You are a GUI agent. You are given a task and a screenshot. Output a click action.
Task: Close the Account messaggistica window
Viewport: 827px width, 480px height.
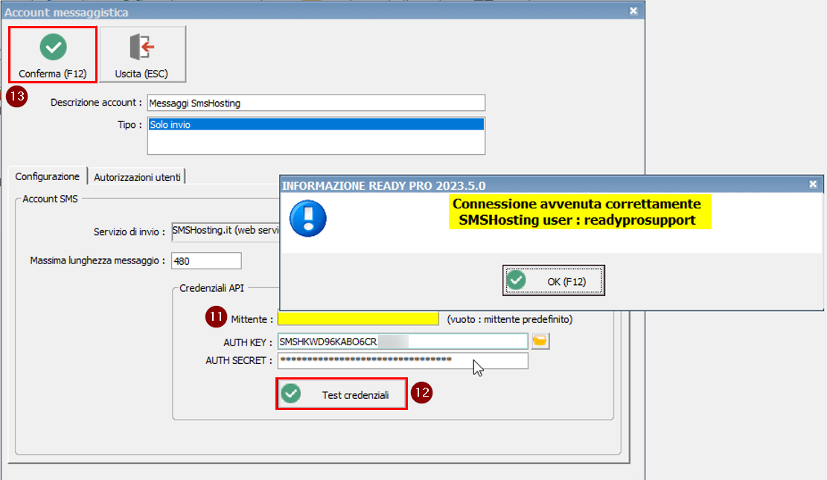coord(633,11)
